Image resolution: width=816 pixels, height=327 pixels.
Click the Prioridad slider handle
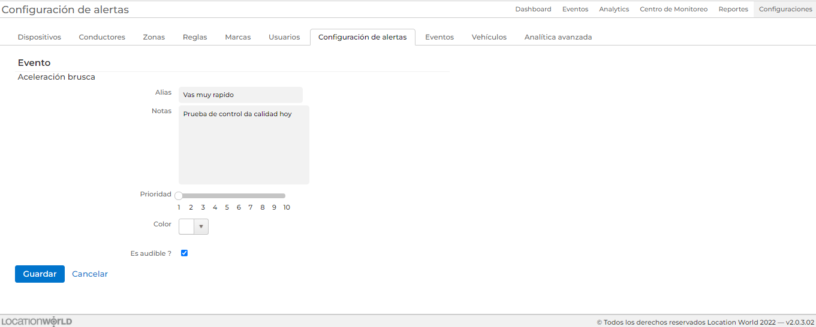[179, 196]
